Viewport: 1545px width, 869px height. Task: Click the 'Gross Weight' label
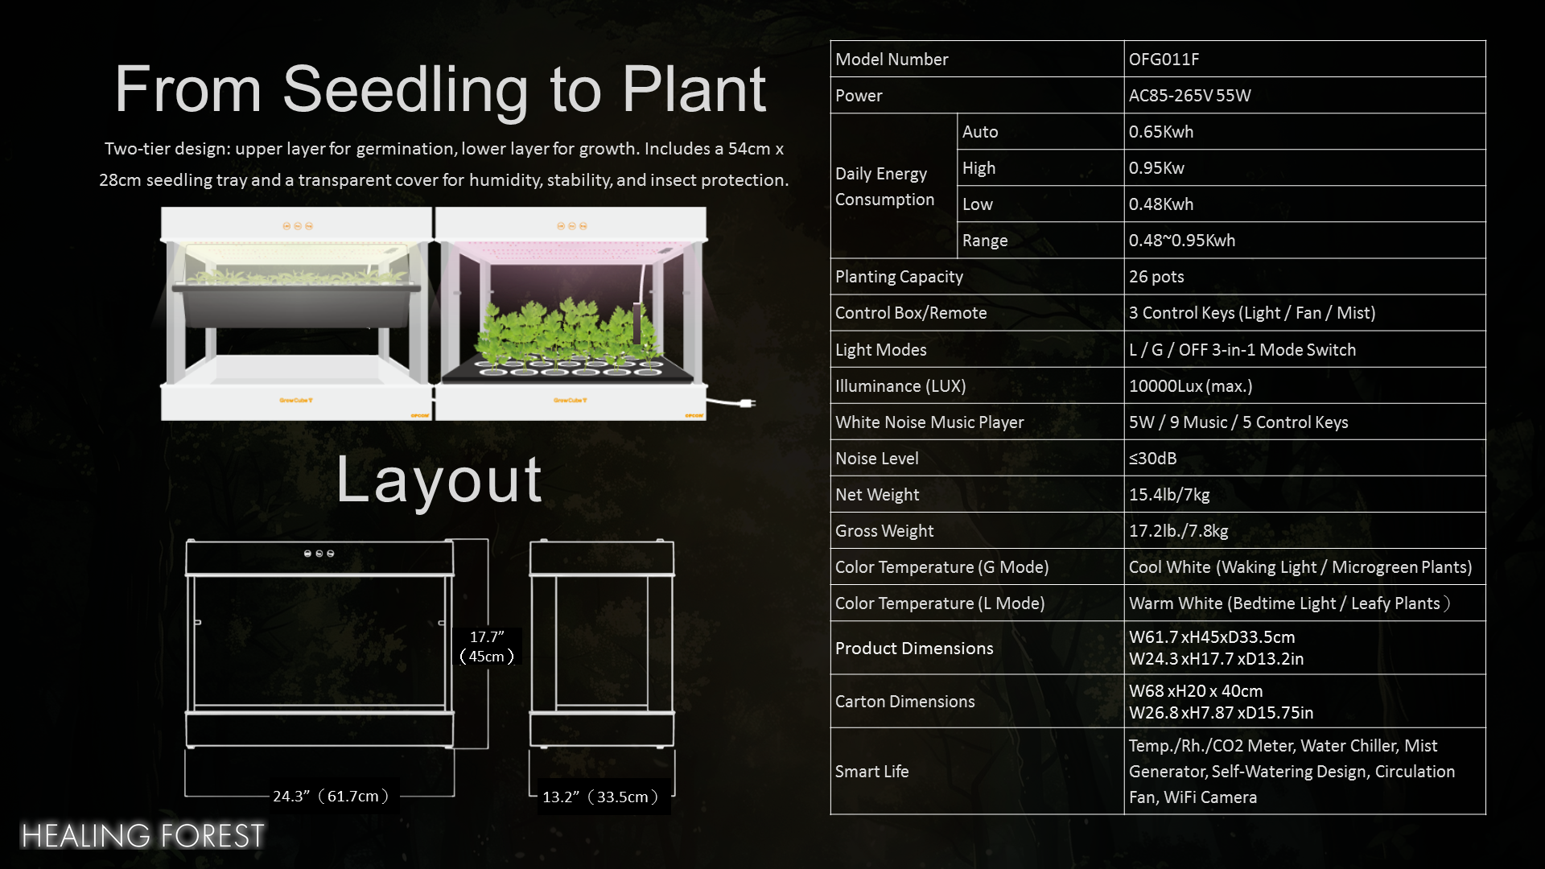click(x=884, y=530)
